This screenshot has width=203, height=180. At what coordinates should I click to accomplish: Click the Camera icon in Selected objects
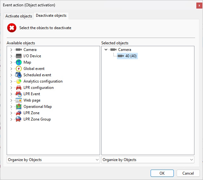113,50
